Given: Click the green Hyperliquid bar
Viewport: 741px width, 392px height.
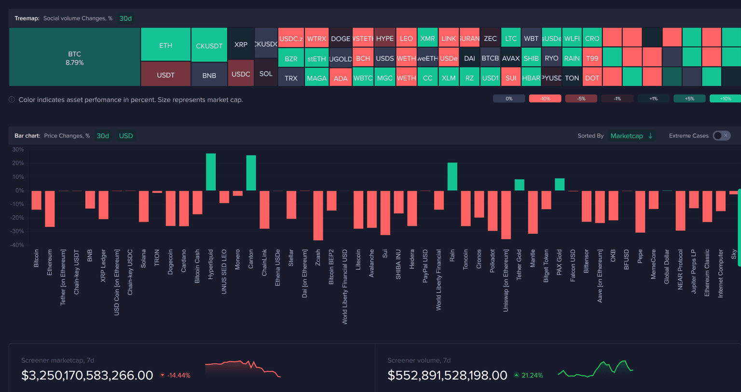Looking at the screenshot, I should click(x=211, y=172).
